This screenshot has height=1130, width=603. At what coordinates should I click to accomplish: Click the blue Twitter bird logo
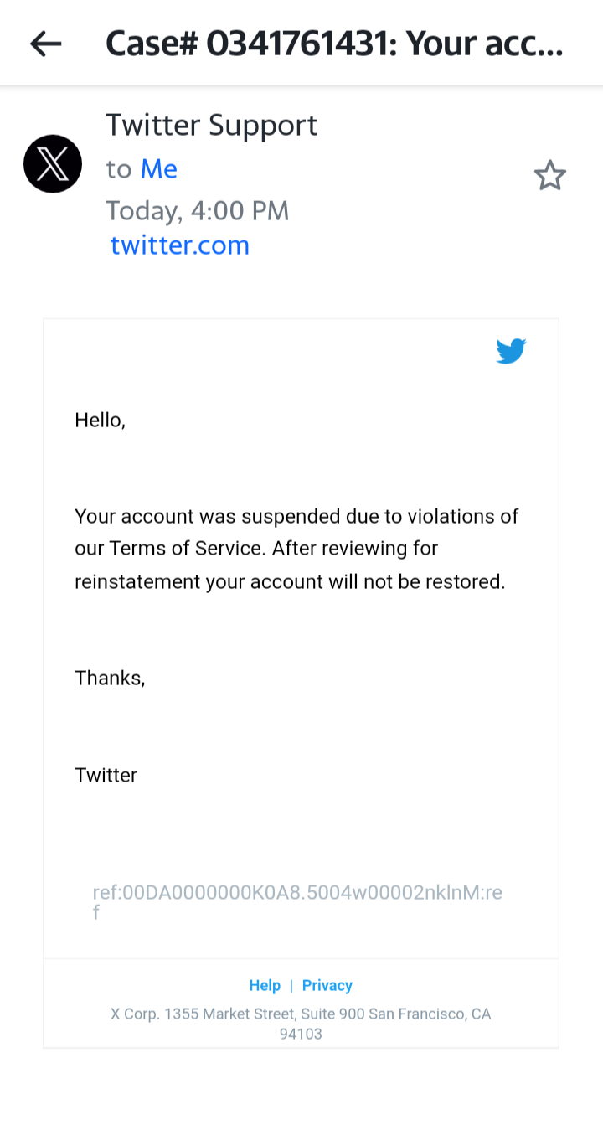pyautogui.click(x=511, y=351)
